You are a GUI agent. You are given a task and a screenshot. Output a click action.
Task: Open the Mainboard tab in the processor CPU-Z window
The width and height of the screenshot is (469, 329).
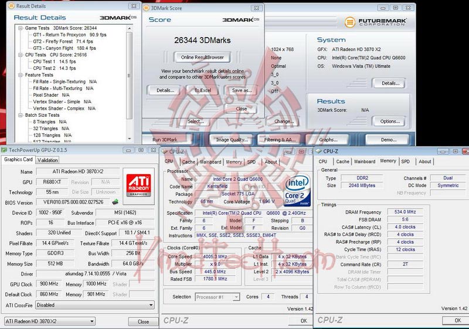[x=210, y=162]
